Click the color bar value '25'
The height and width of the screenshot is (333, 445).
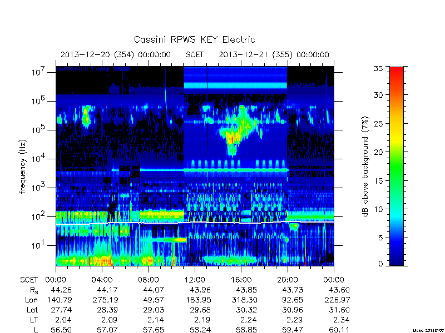pyautogui.click(x=378, y=123)
